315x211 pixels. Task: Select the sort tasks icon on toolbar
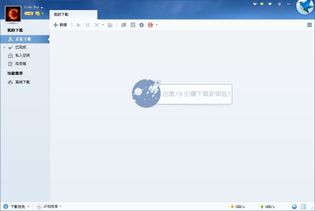tap(124, 25)
